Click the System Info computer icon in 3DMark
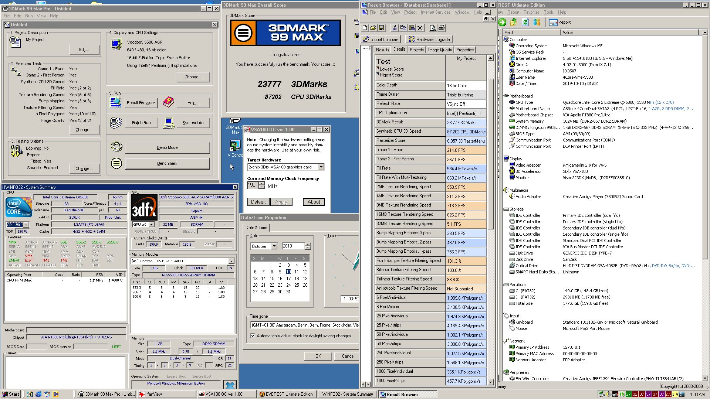Viewport: 710px width, 399px height. tap(169, 122)
